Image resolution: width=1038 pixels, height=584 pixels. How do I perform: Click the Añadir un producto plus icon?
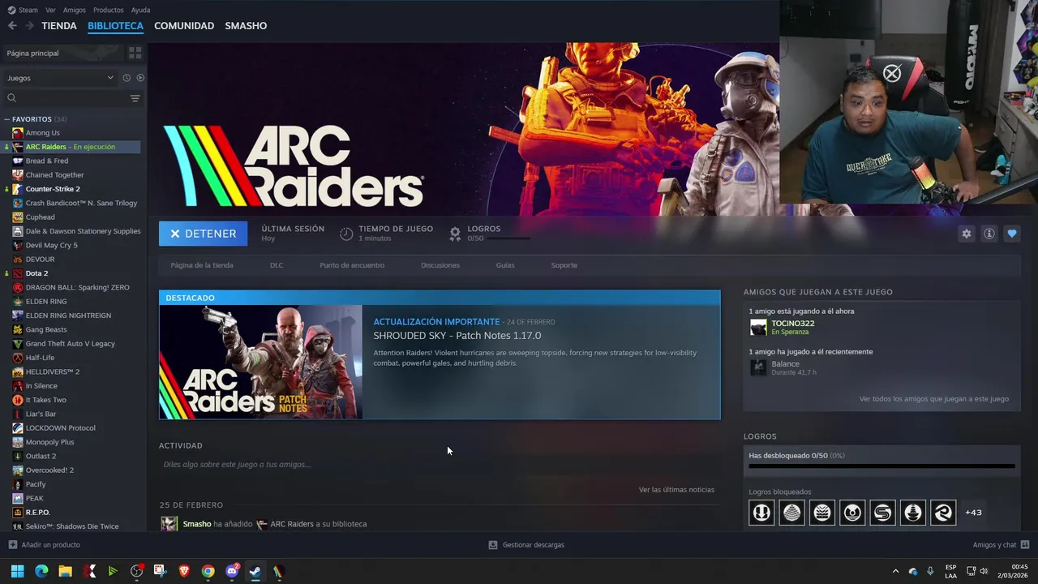(x=12, y=545)
